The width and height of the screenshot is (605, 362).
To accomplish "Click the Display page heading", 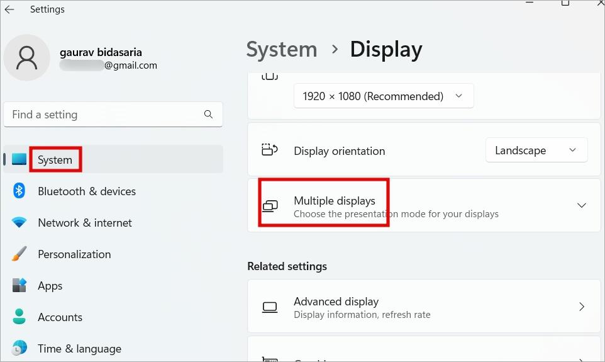I will pos(386,50).
